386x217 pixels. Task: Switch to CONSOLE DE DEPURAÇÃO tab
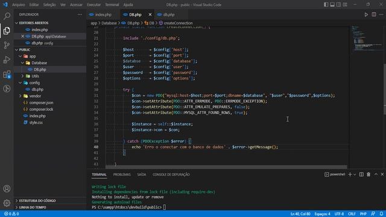171,174
